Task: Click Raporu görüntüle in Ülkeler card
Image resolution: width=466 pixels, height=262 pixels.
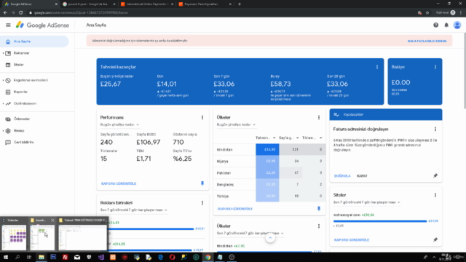Action: pos(235,209)
